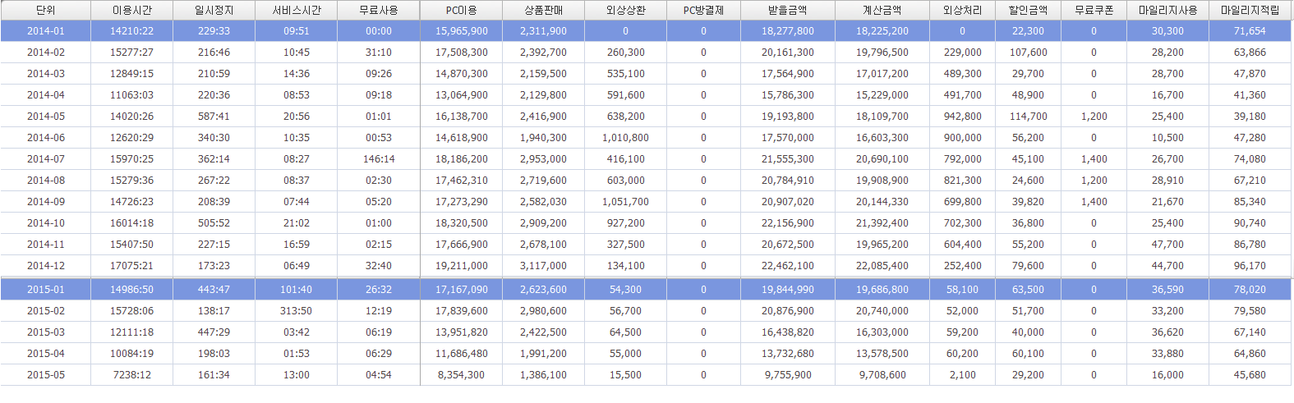Screen dimensions: 1294x403
Task: Click the product sales value 3,117,000
Action: click(544, 266)
